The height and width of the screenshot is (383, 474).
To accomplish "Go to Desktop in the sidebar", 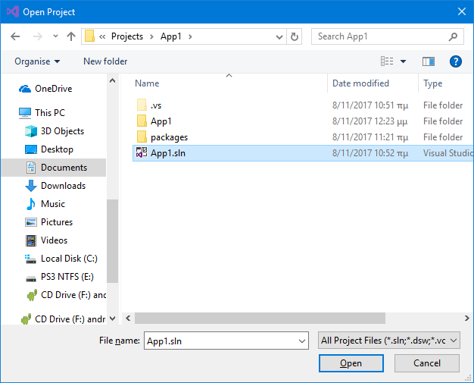I will tap(57, 149).
